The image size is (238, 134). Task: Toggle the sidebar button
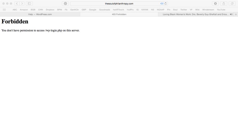pos(29,4)
